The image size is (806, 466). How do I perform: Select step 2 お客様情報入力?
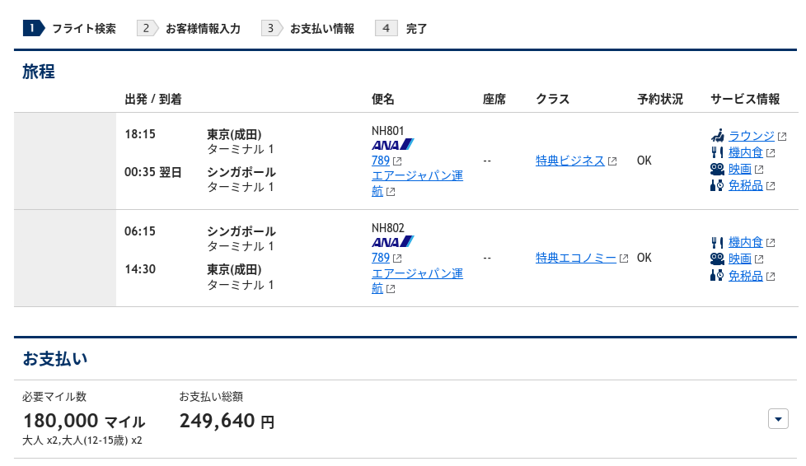click(x=189, y=28)
